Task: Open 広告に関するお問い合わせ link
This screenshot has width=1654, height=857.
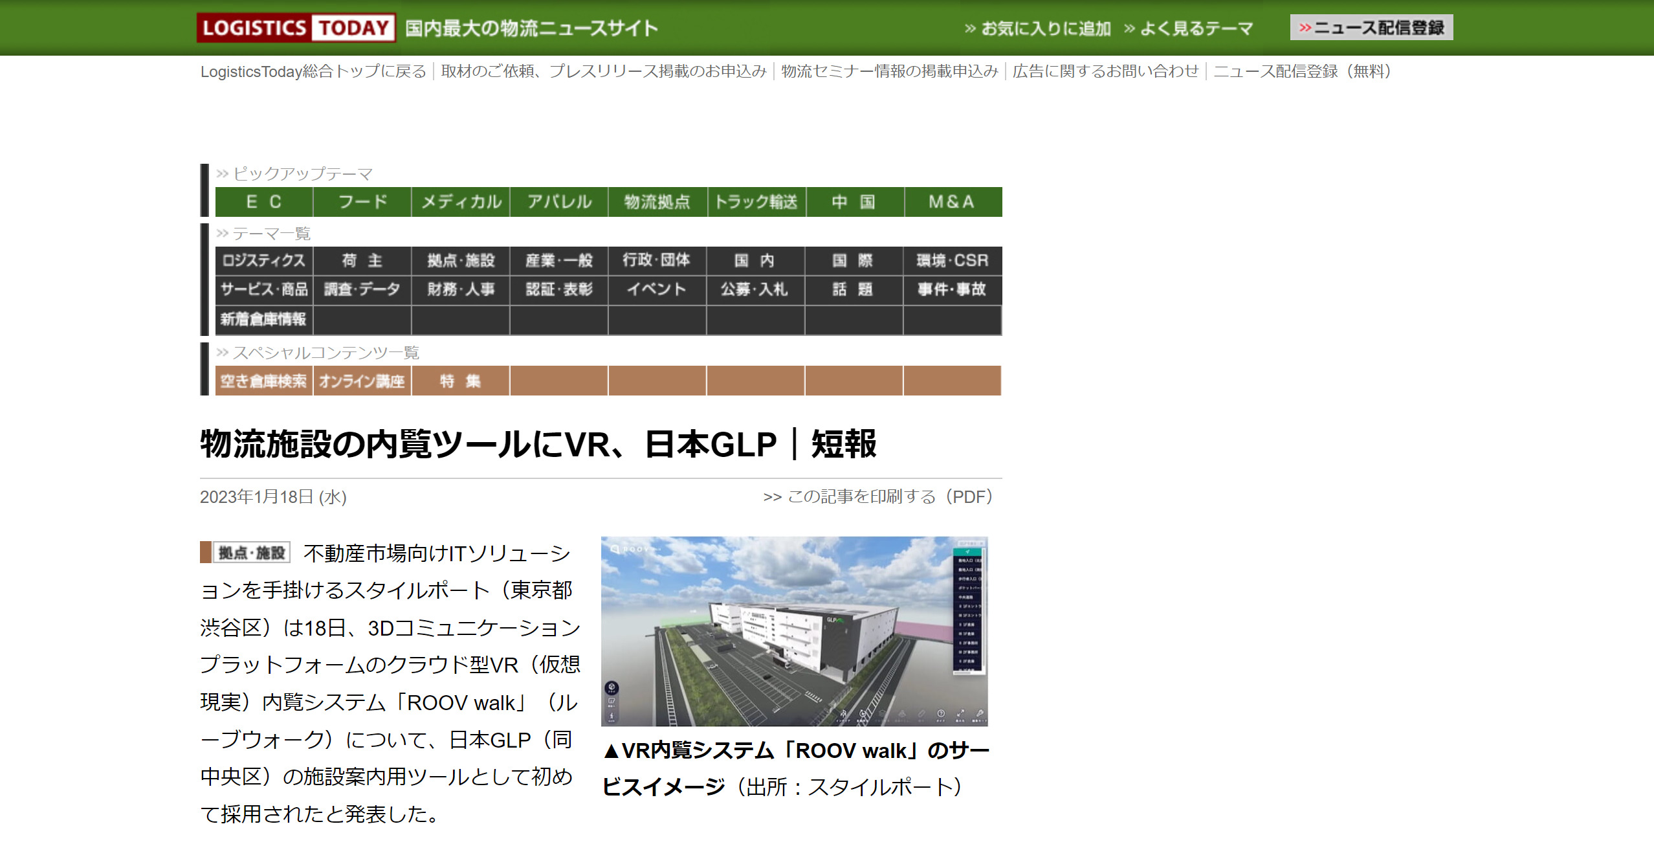Action: (x=1106, y=71)
